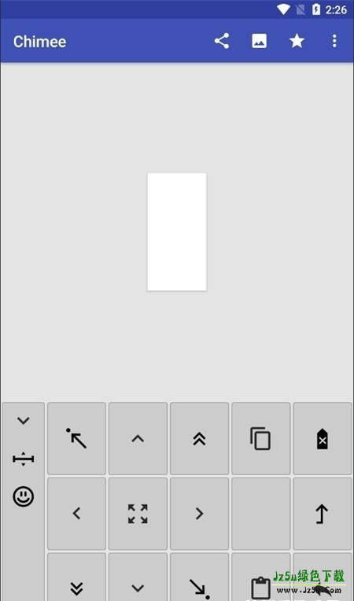354x601 pixels.
Task: Tap the double up chevron key
Action: [x=200, y=438]
